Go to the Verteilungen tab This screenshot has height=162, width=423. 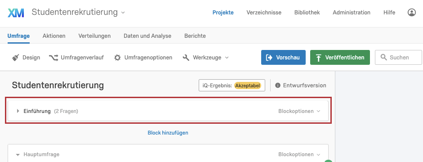(x=94, y=36)
